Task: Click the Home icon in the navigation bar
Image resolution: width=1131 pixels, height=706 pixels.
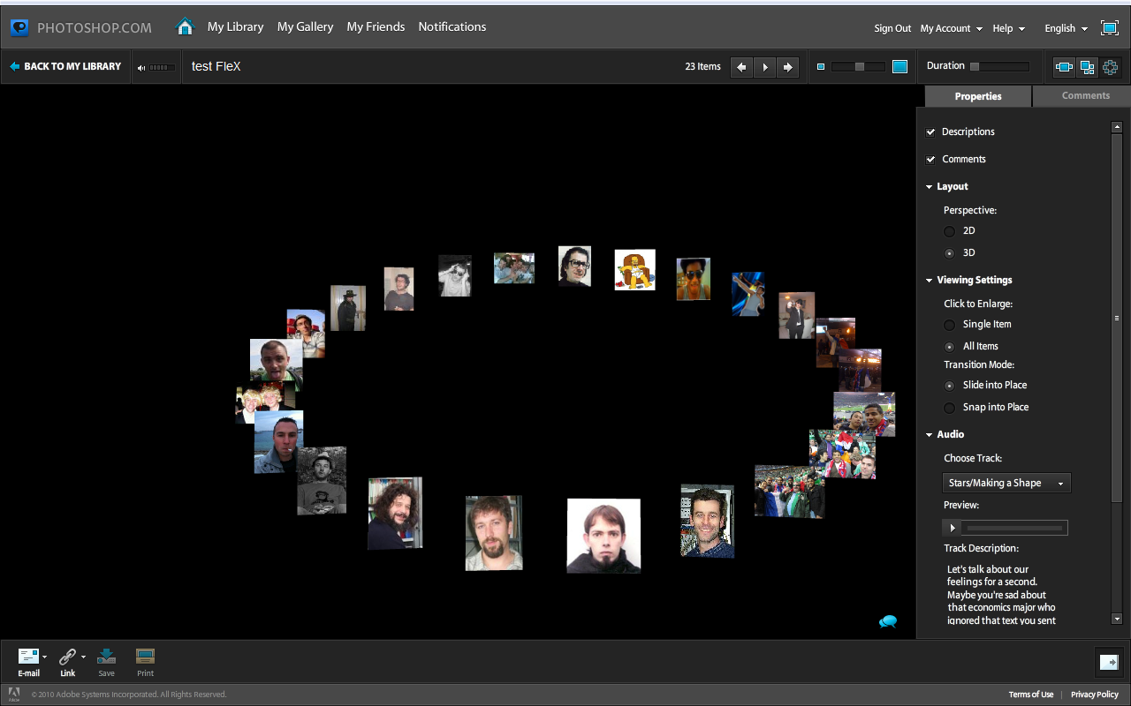Action: 185,26
